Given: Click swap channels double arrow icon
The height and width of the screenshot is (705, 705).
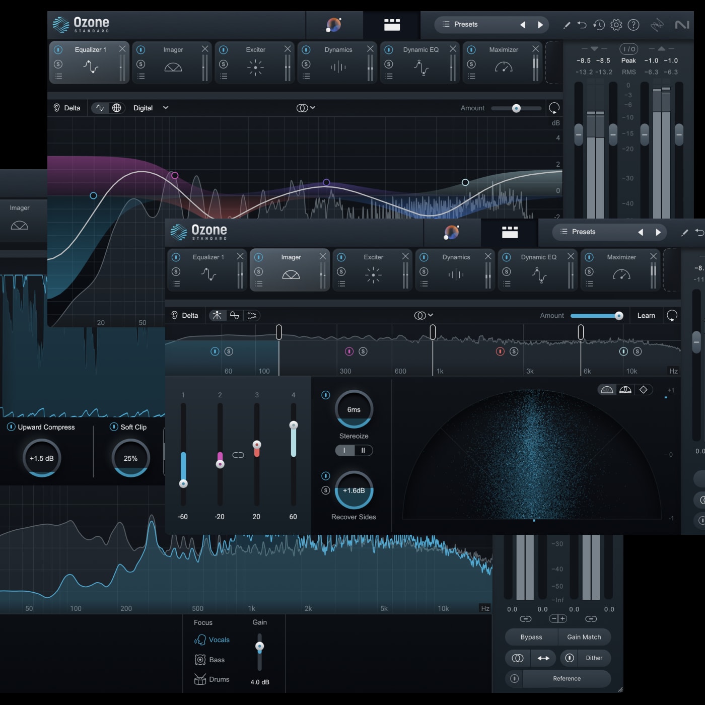Looking at the screenshot, I should (543, 658).
